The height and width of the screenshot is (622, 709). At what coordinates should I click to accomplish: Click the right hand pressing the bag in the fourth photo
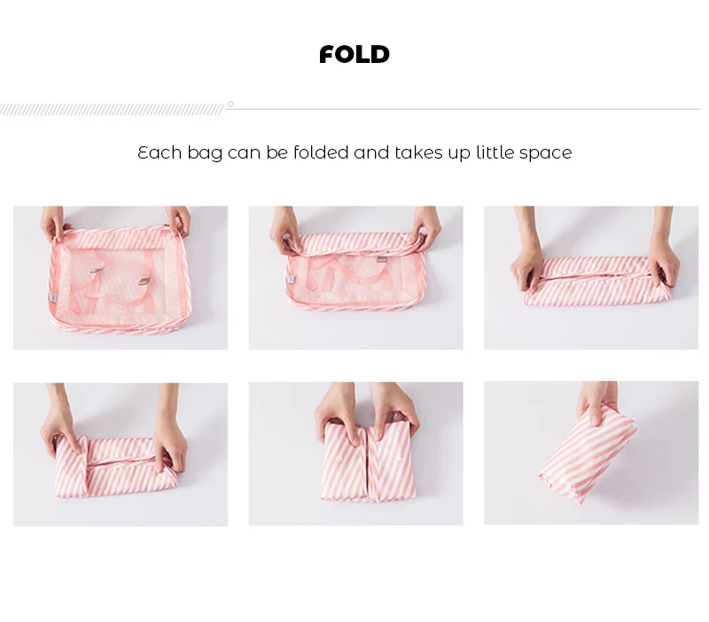171,436
